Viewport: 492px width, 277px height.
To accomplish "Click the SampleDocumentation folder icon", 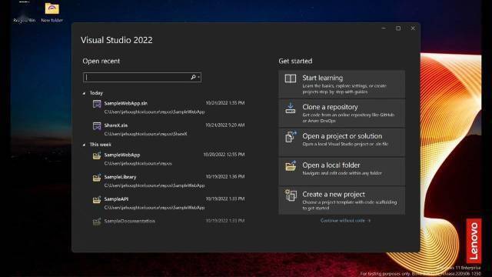I will [x=97, y=222].
